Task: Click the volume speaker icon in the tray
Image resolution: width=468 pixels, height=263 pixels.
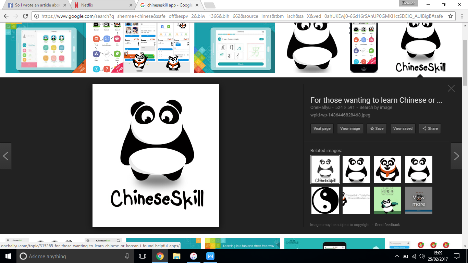Action: click(x=422, y=256)
